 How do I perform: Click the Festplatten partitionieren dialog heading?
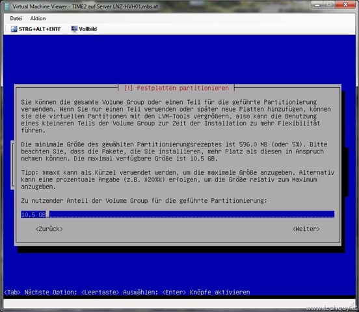click(176, 88)
